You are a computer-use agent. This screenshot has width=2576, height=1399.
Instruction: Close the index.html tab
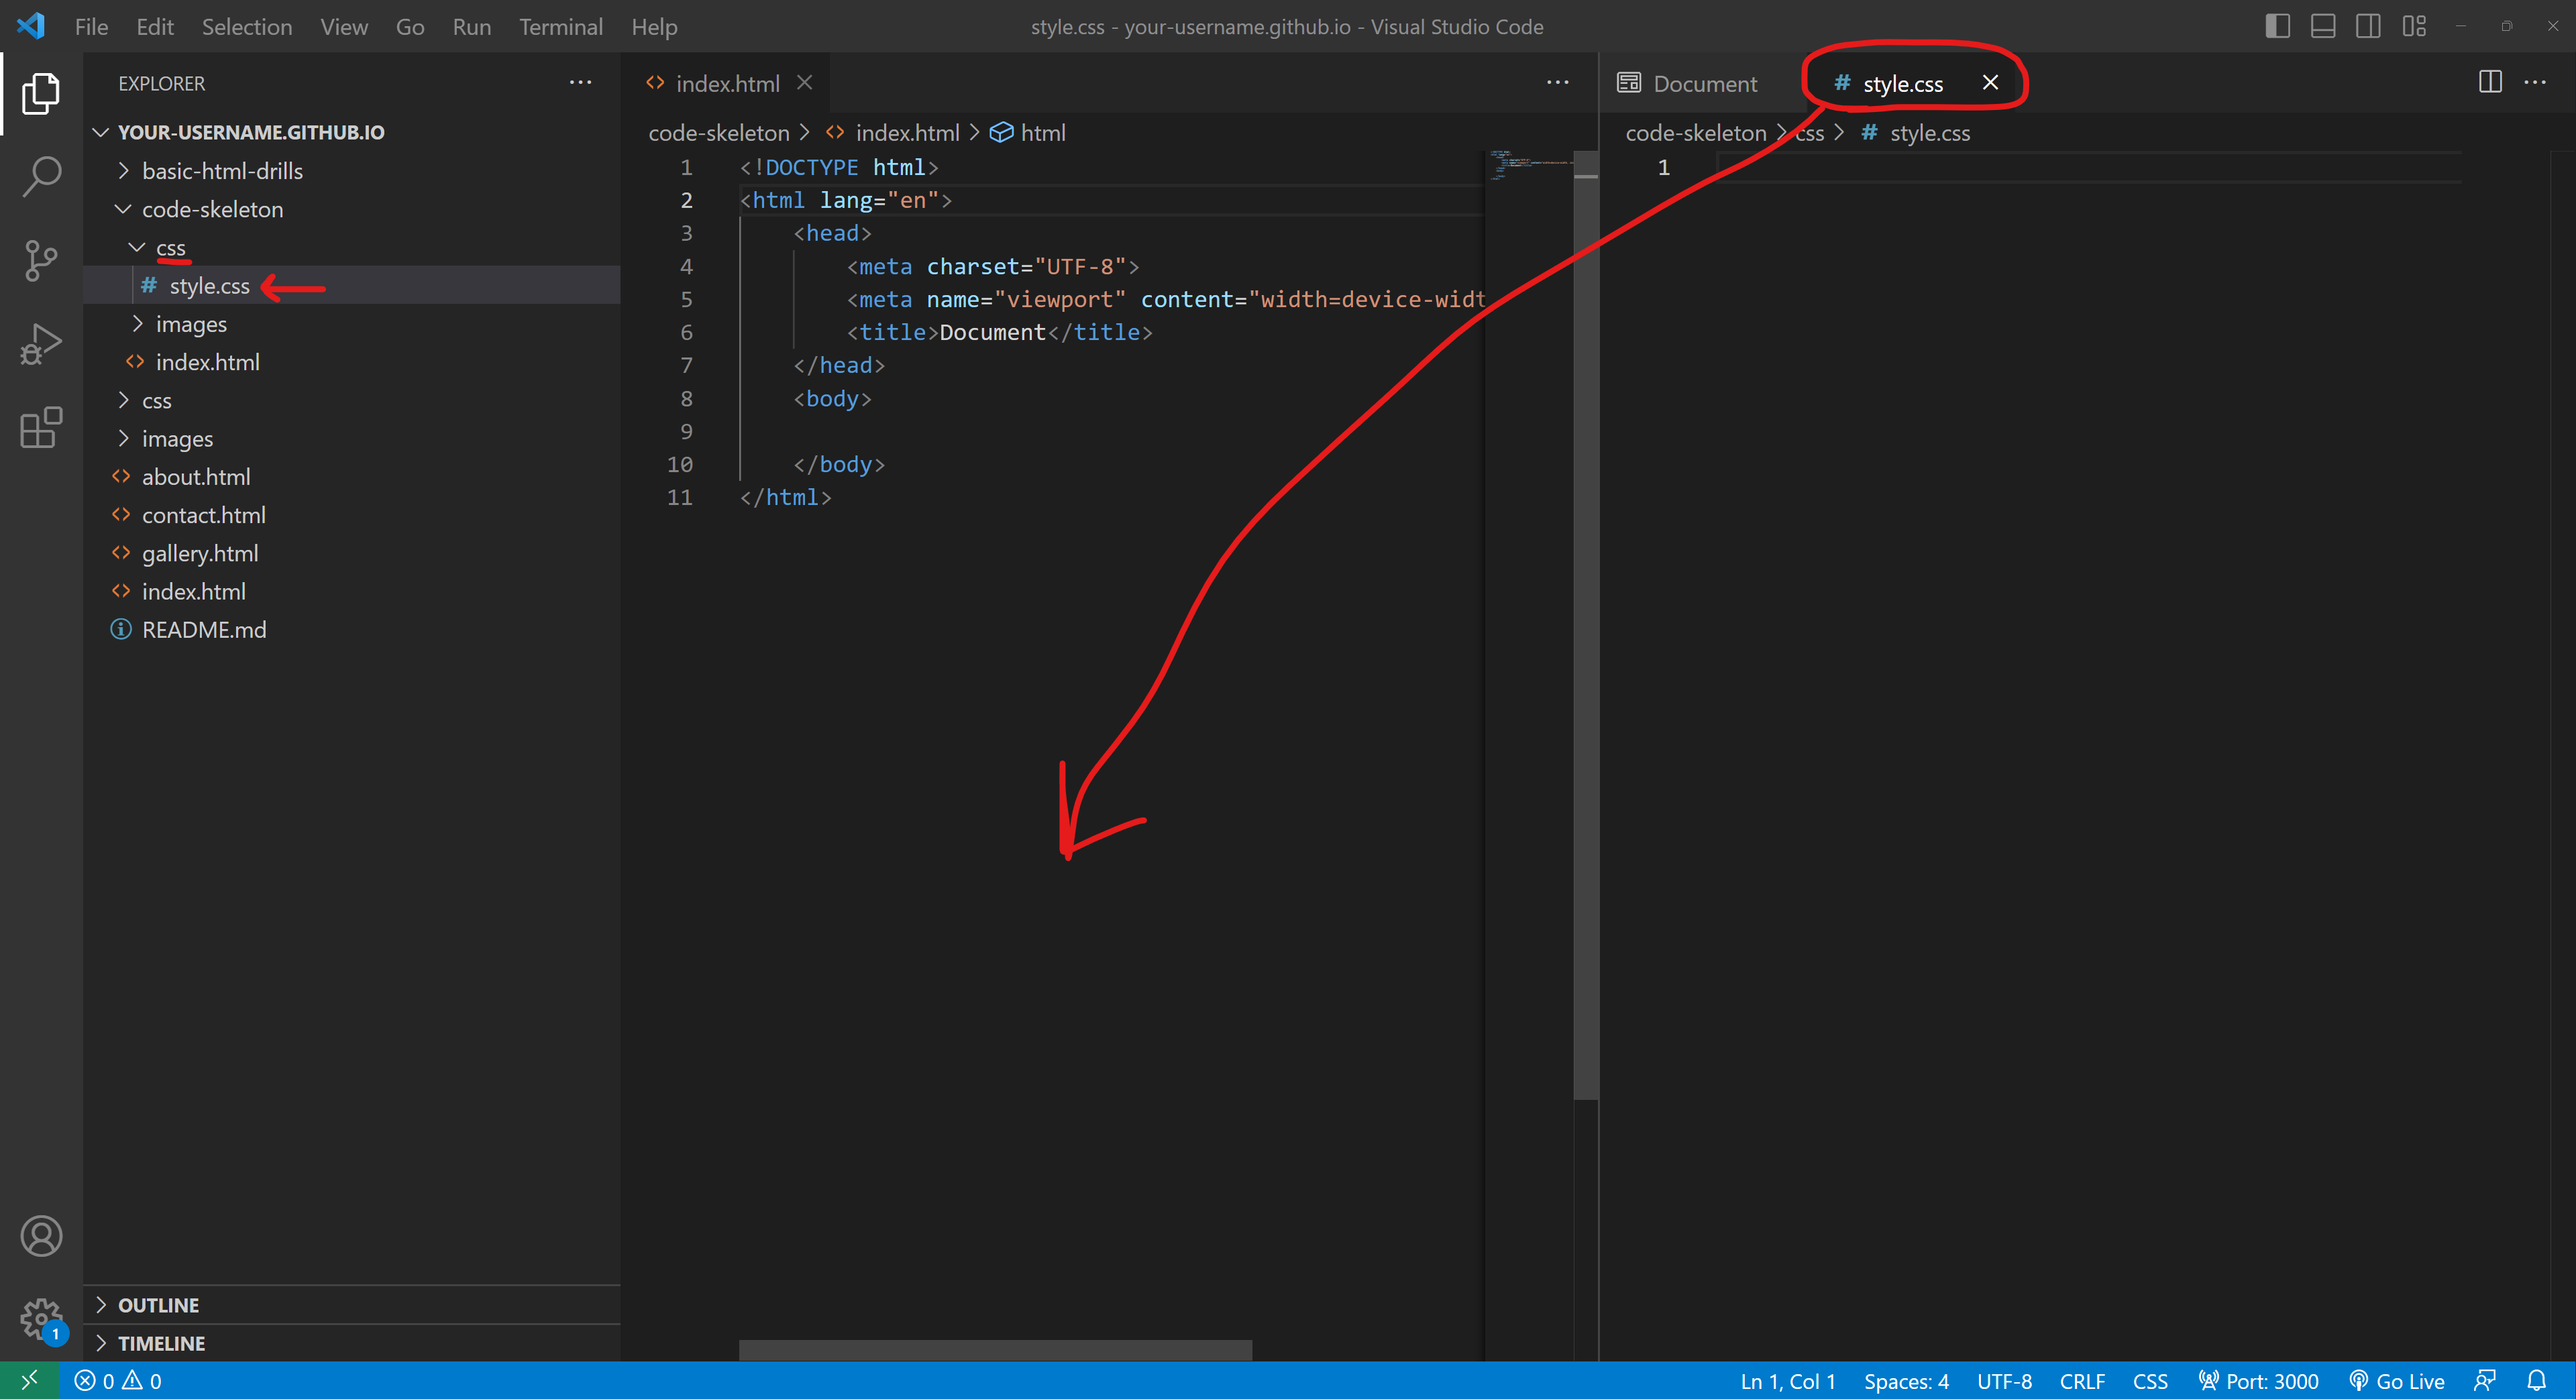tap(804, 83)
